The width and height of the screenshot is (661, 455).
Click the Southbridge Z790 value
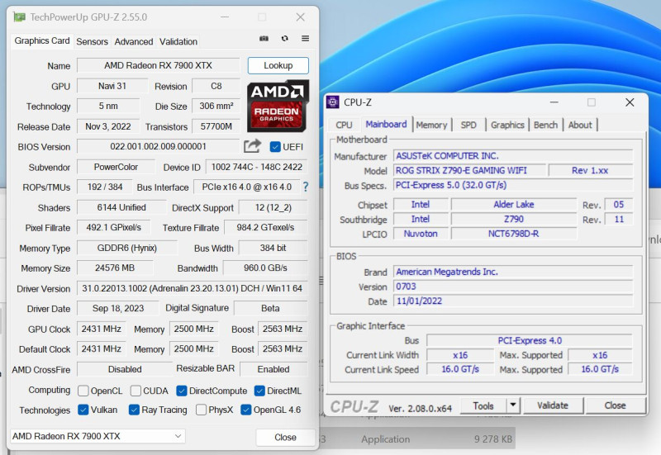[513, 219]
